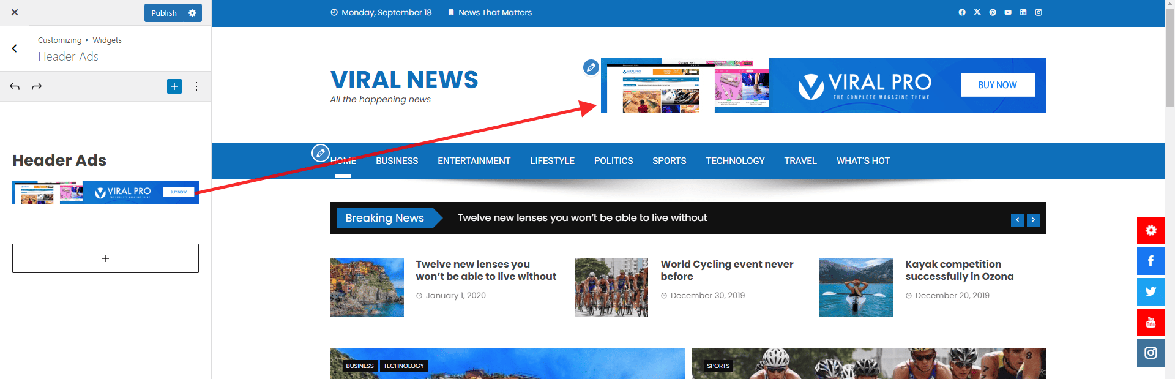This screenshot has height=379, width=1175.
Task: Click the 'Monday, September 18' date text
Action: click(x=387, y=12)
